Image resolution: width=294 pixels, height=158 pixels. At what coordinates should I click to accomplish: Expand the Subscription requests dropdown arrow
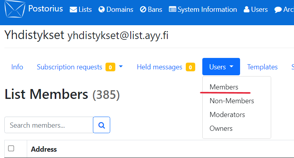coord(121,67)
